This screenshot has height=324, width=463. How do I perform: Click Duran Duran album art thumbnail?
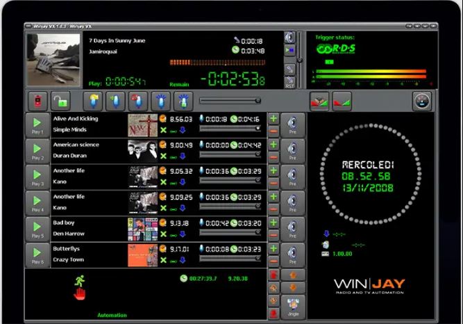[x=142, y=151]
